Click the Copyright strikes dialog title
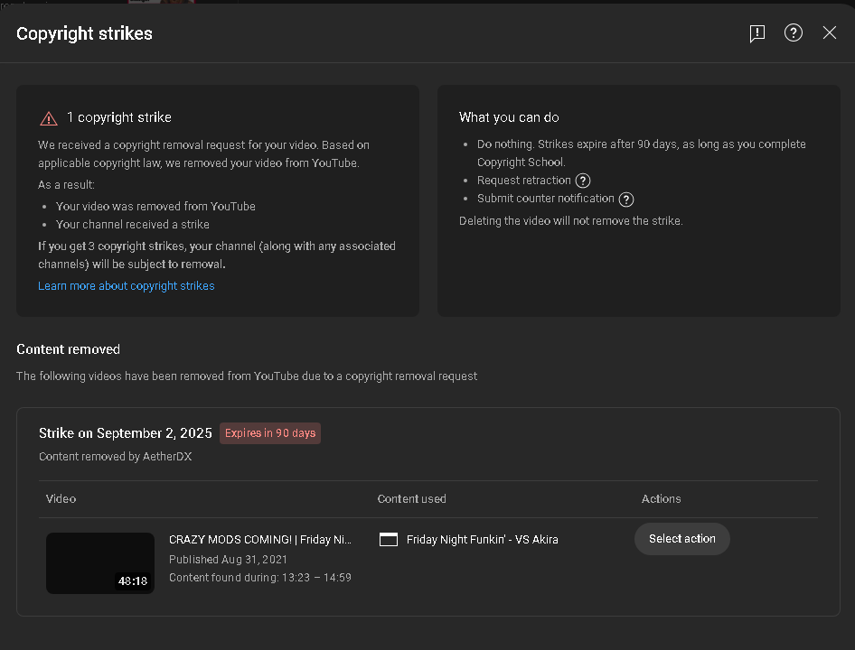This screenshot has height=650, width=855. click(85, 33)
